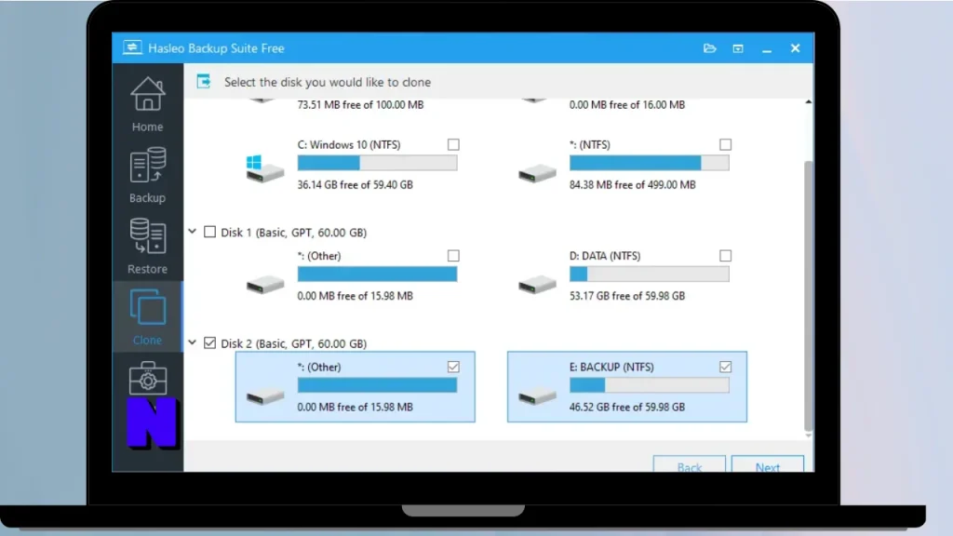Click the open folder icon in title bar

[x=709, y=48]
